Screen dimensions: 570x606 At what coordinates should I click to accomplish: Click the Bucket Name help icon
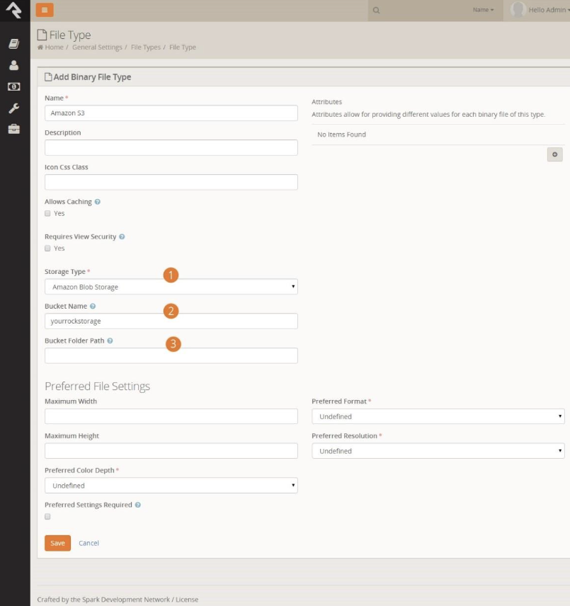coord(93,307)
